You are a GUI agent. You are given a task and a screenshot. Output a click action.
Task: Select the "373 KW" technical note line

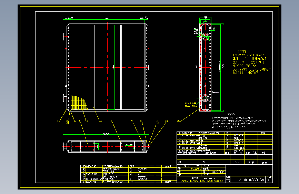coord(248,55)
